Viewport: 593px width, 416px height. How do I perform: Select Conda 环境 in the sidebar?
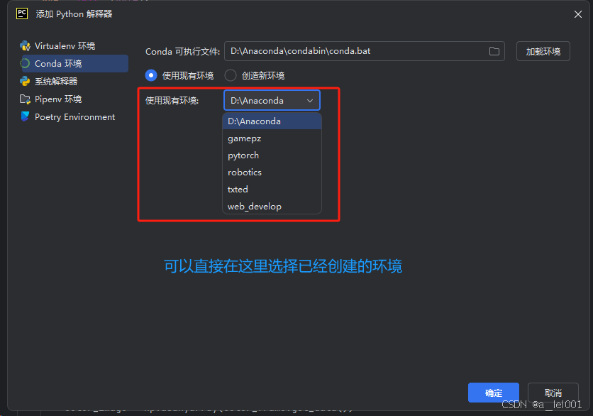pyautogui.click(x=74, y=64)
